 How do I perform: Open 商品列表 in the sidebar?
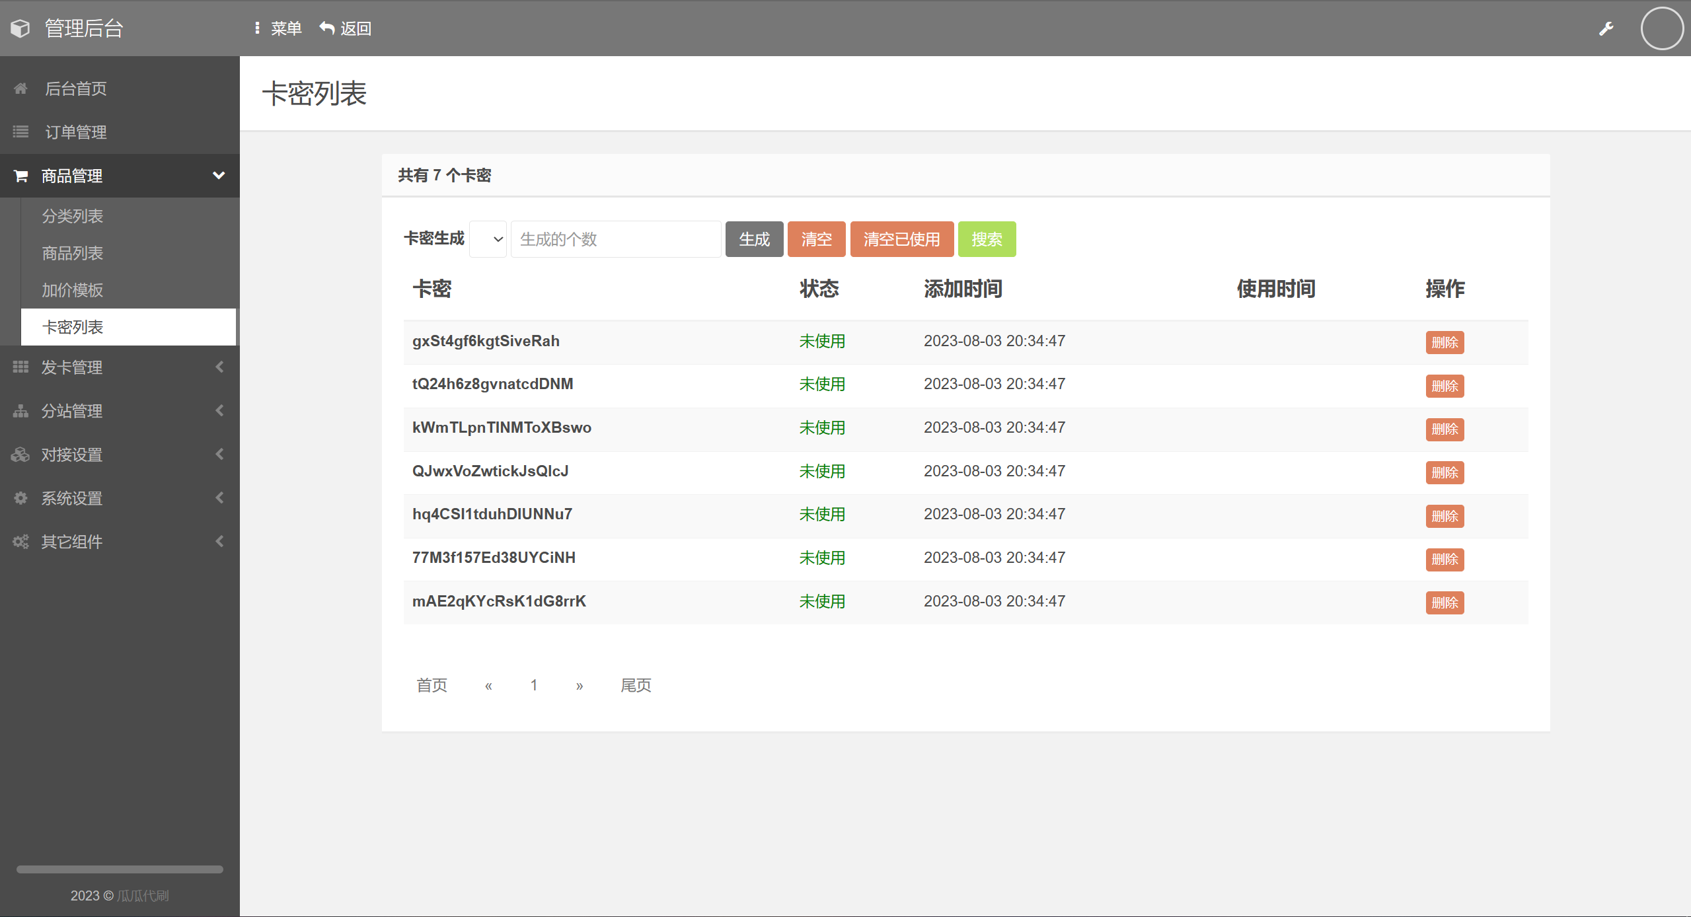pos(73,253)
